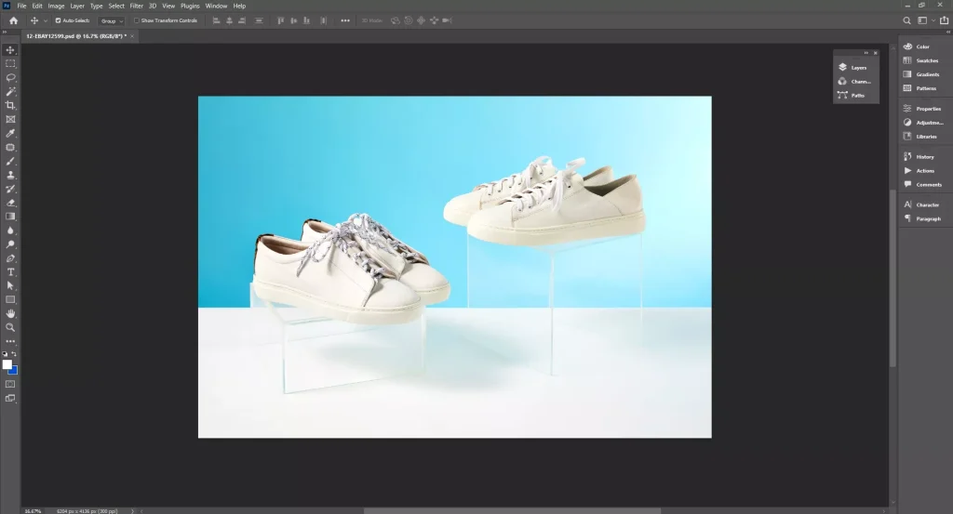953x514 pixels.
Task: Open the Plugins menu
Action: click(x=190, y=7)
